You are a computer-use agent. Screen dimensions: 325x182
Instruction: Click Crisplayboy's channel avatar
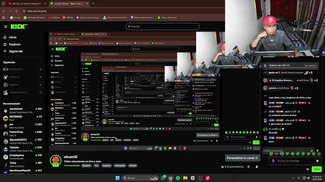(6, 157)
